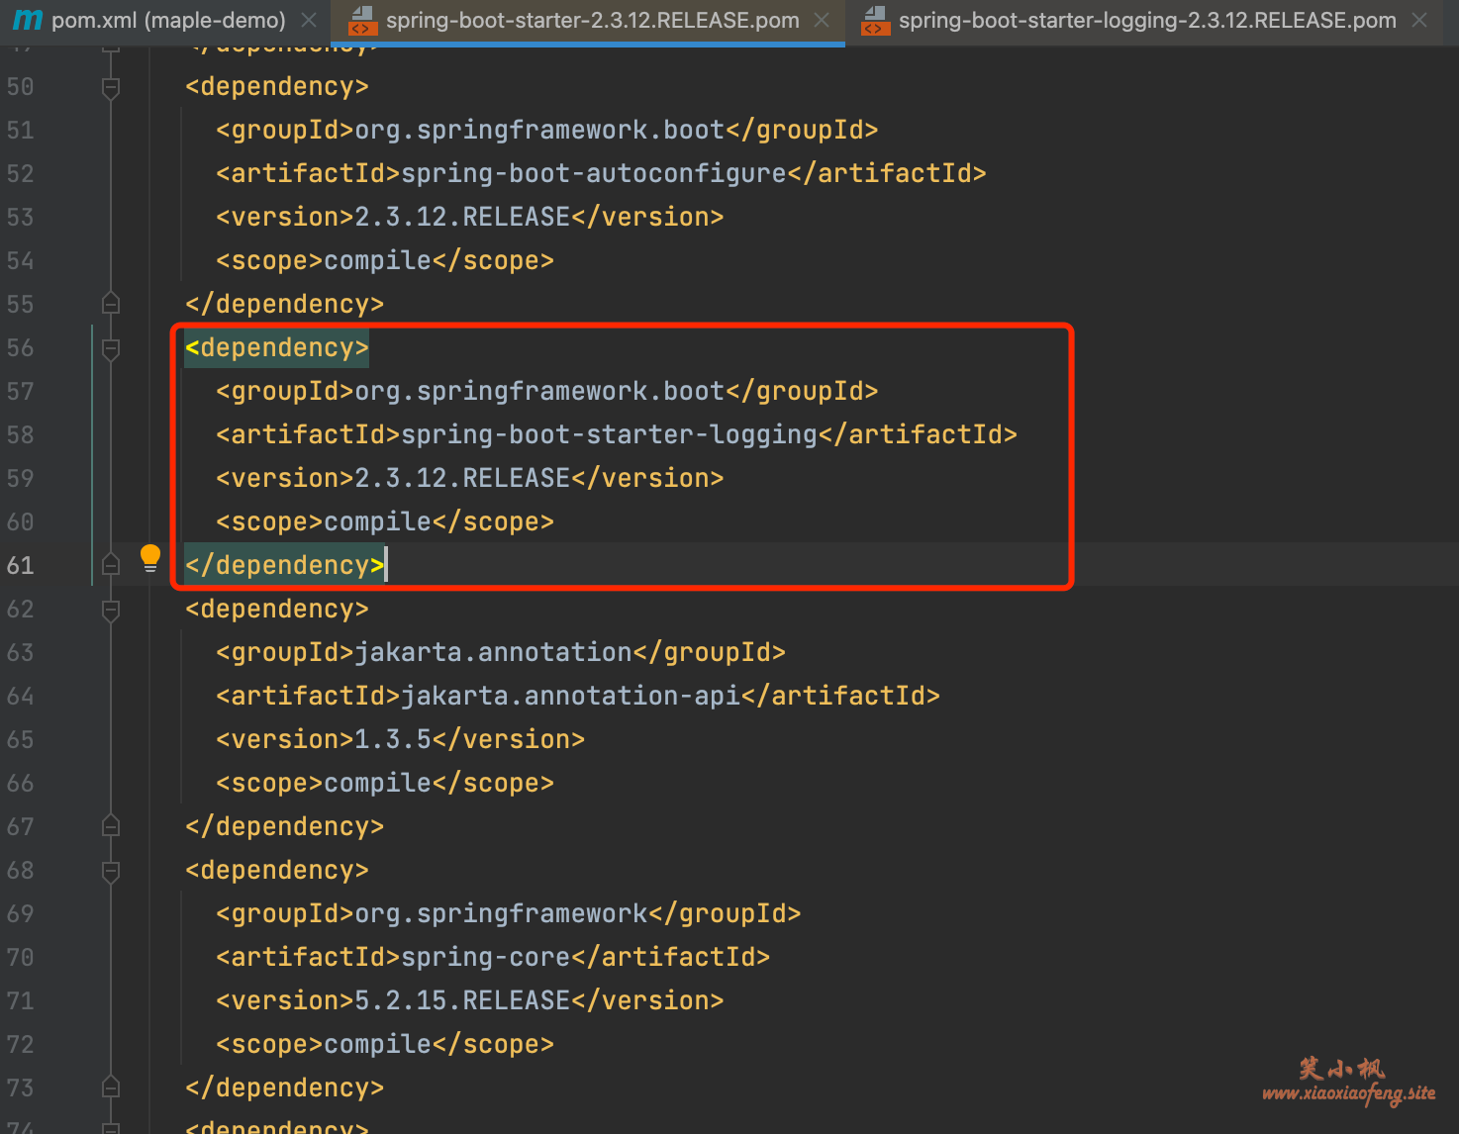Image resolution: width=1459 pixels, height=1134 pixels.
Task: Click the 5.2.15.RELEASE version text
Action: [x=462, y=1000]
